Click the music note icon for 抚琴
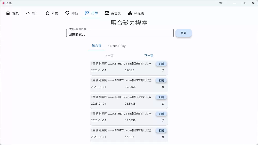This screenshot has width=258, height=145. coord(87,13)
